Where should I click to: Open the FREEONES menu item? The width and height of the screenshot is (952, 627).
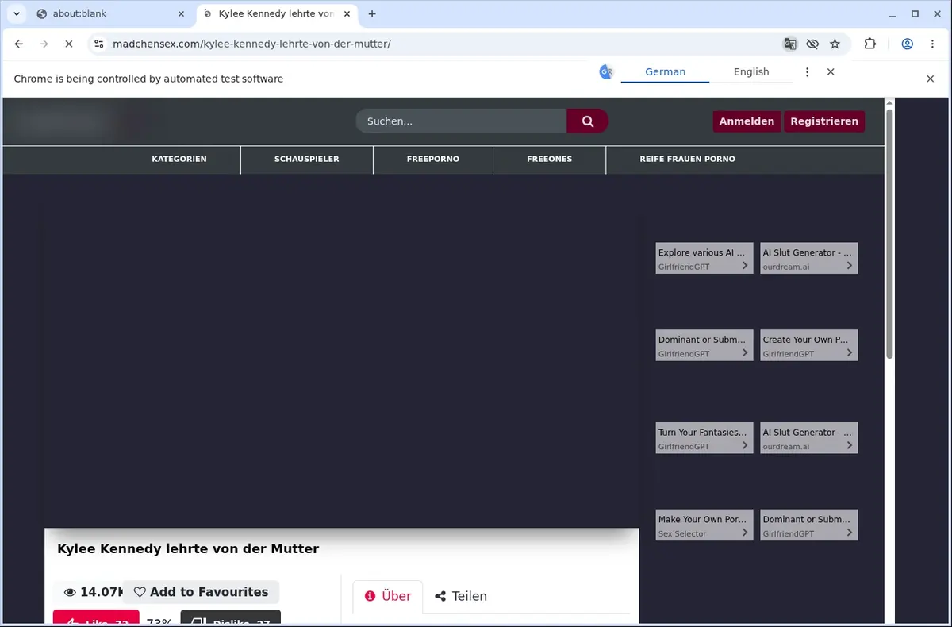pos(549,159)
